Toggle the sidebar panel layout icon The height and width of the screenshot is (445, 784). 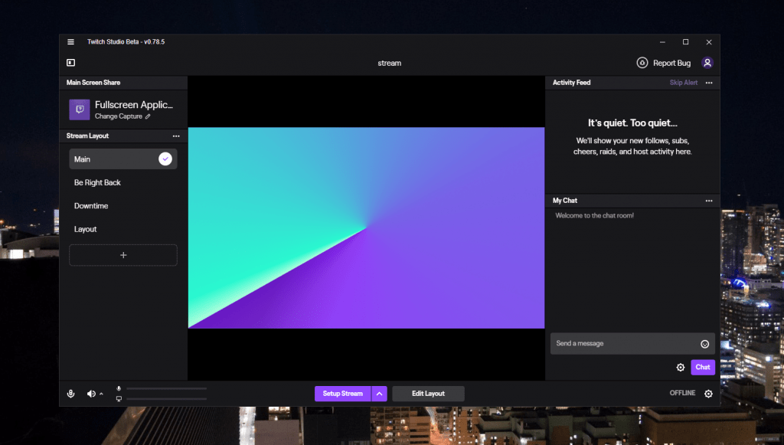tap(71, 63)
